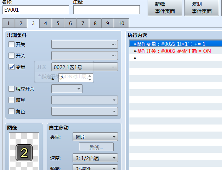The width and height of the screenshot is (222, 170).
Task: Expand the 角色 dropdown
Action: pyautogui.click(x=85, y=111)
